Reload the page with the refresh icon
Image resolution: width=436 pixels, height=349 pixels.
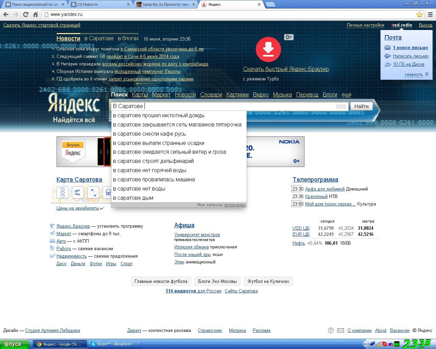pyautogui.click(x=26, y=14)
